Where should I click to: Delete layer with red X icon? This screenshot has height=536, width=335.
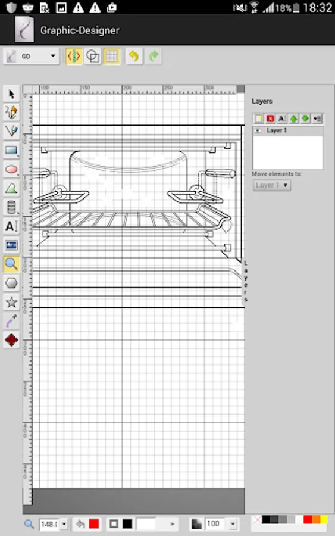(270, 119)
